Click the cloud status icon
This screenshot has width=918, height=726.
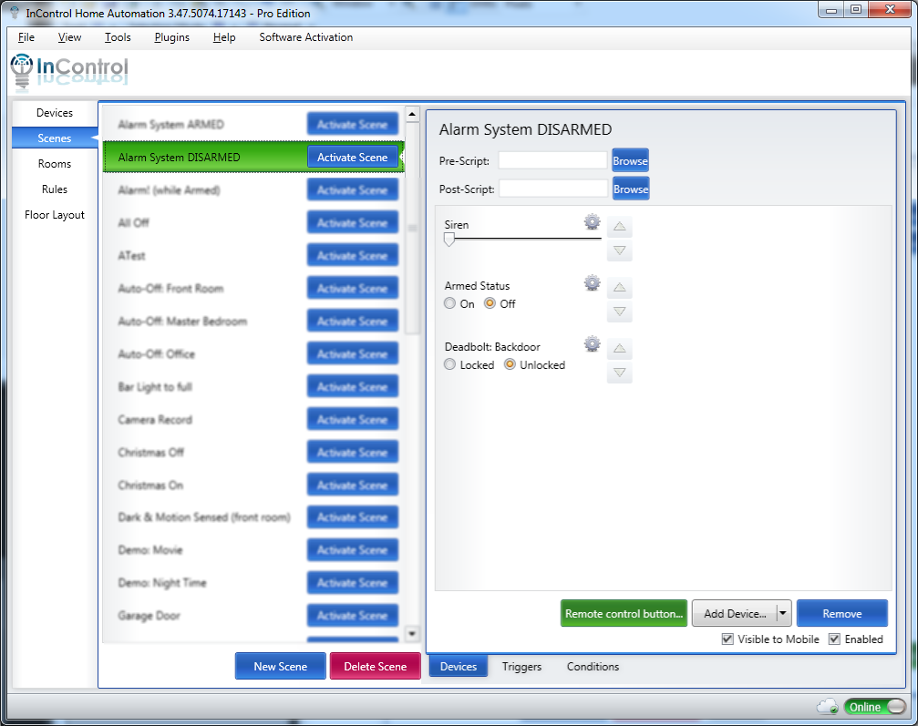(x=828, y=707)
